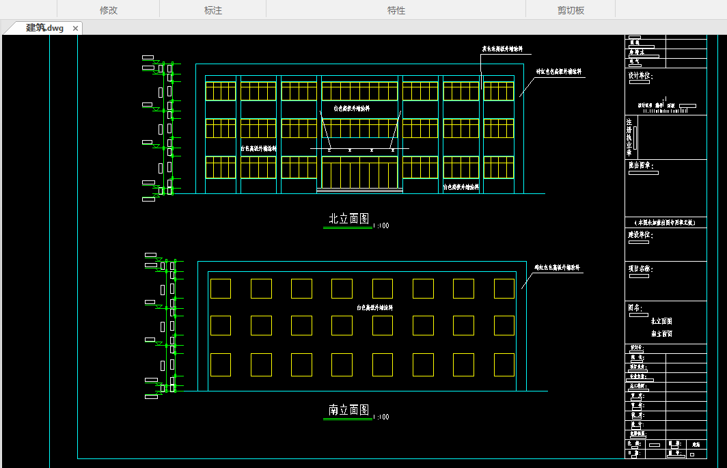Screen dimensions: 727x468
Task: Select the 建设单位: label in title block
Action: point(640,235)
